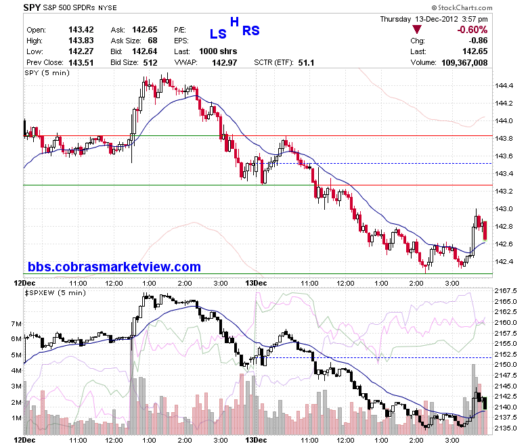Click the 142.4 price axis label
Viewport: 528px width, 446px height.
tap(504, 261)
